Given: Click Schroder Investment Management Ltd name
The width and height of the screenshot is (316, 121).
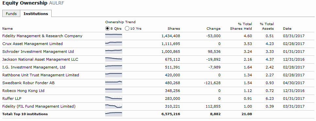Looking at the screenshot, I should click(x=38, y=52).
